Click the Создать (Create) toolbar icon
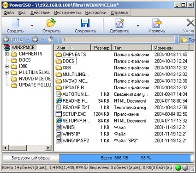Screen dimensions: 196x173 pyautogui.click(x=15, y=23)
